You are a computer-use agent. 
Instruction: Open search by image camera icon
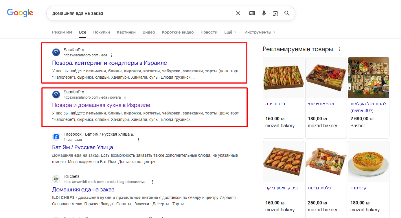coord(275,13)
